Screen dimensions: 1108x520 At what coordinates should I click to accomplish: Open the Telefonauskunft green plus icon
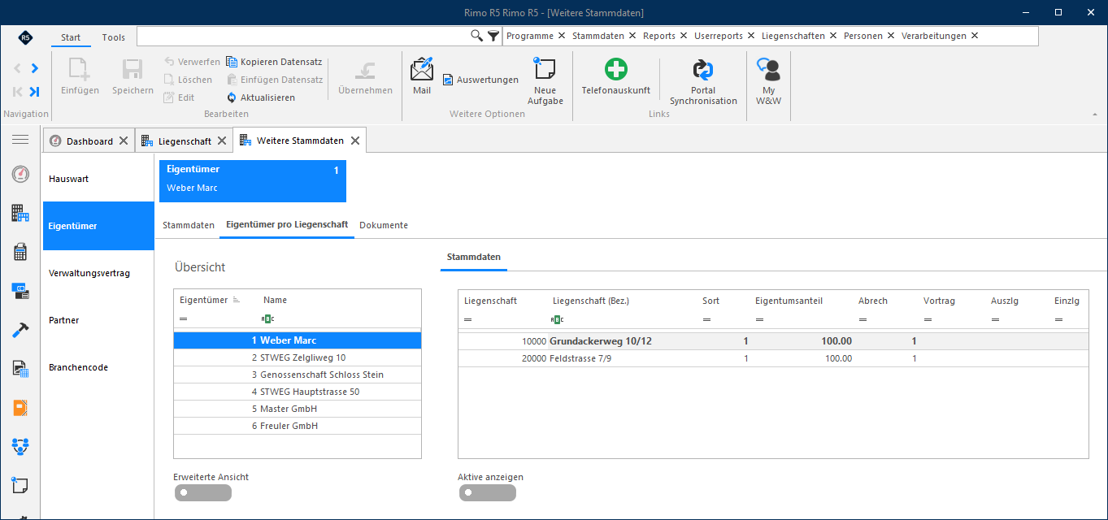coord(616,69)
